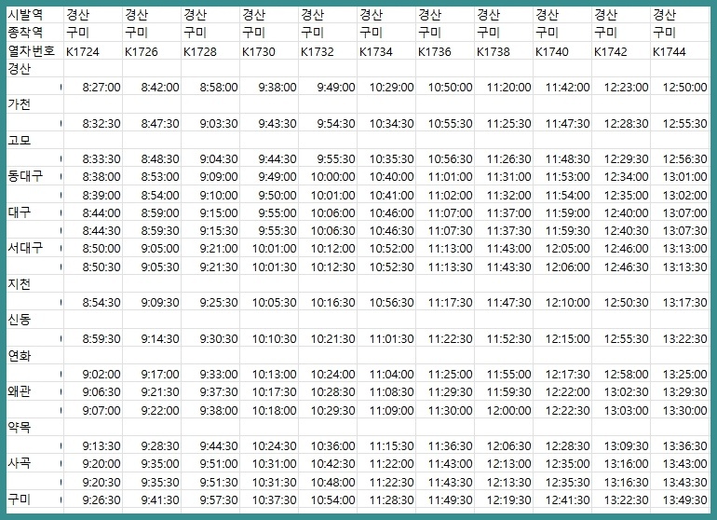This screenshot has width=717, height=520.
Task: Select the 열차번호 header label cell
Action: tap(34, 51)
